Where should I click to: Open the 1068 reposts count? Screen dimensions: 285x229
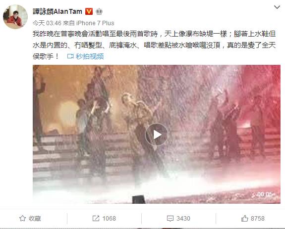point(109,218)
